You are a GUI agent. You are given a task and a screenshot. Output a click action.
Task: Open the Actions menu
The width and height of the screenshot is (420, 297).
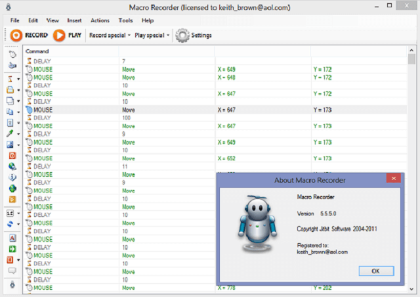pos(100,20)
